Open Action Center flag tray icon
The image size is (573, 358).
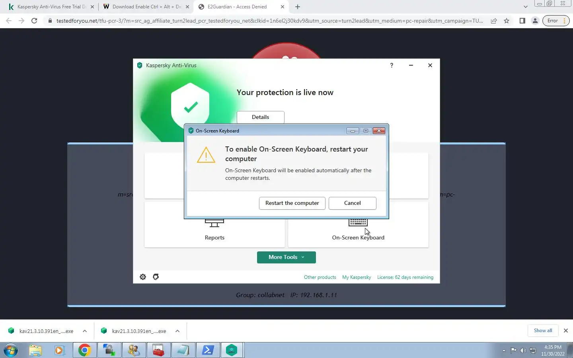pos(514,350)
